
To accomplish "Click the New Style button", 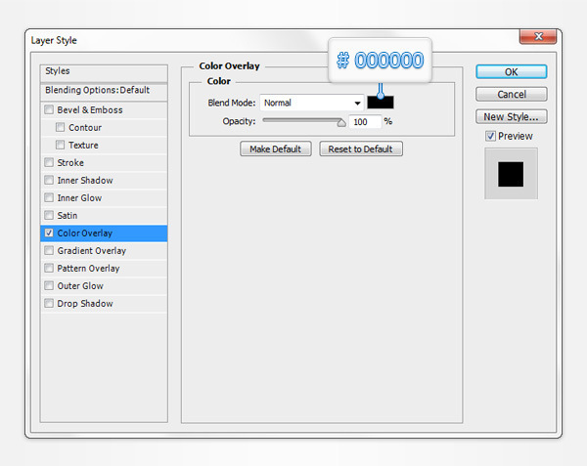I will (512, 116).
